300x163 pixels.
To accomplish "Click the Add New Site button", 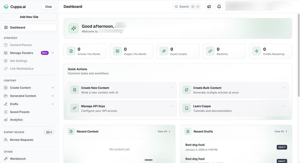I will click(x=29, y=17).
